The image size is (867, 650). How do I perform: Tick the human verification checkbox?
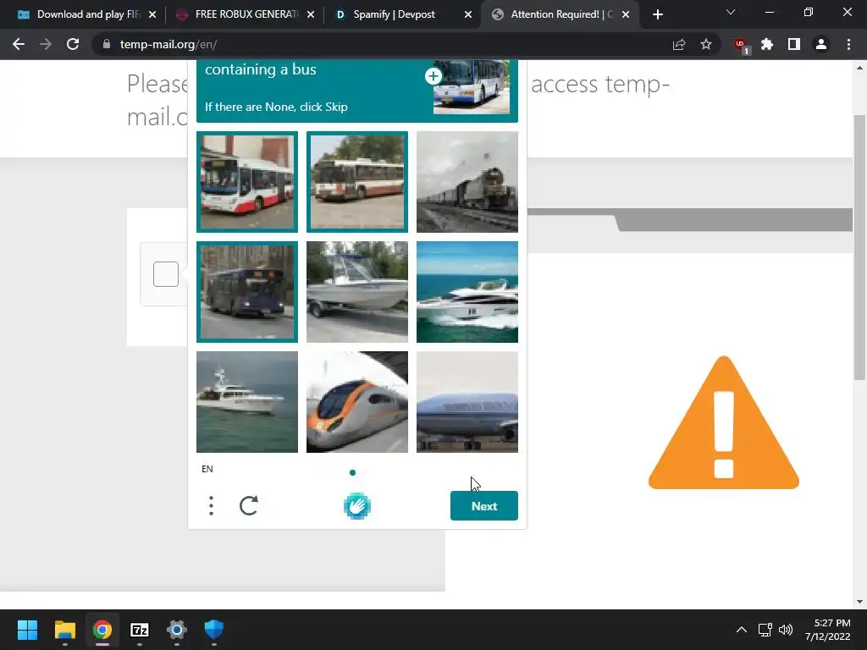pos(166,274)
